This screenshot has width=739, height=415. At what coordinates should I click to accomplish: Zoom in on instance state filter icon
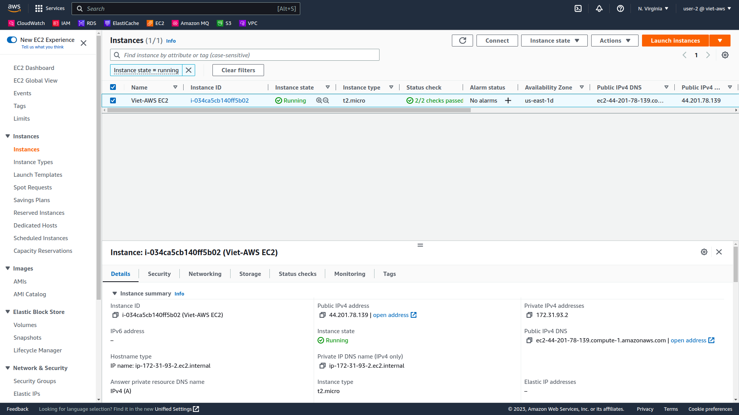[x=319, y=100]
